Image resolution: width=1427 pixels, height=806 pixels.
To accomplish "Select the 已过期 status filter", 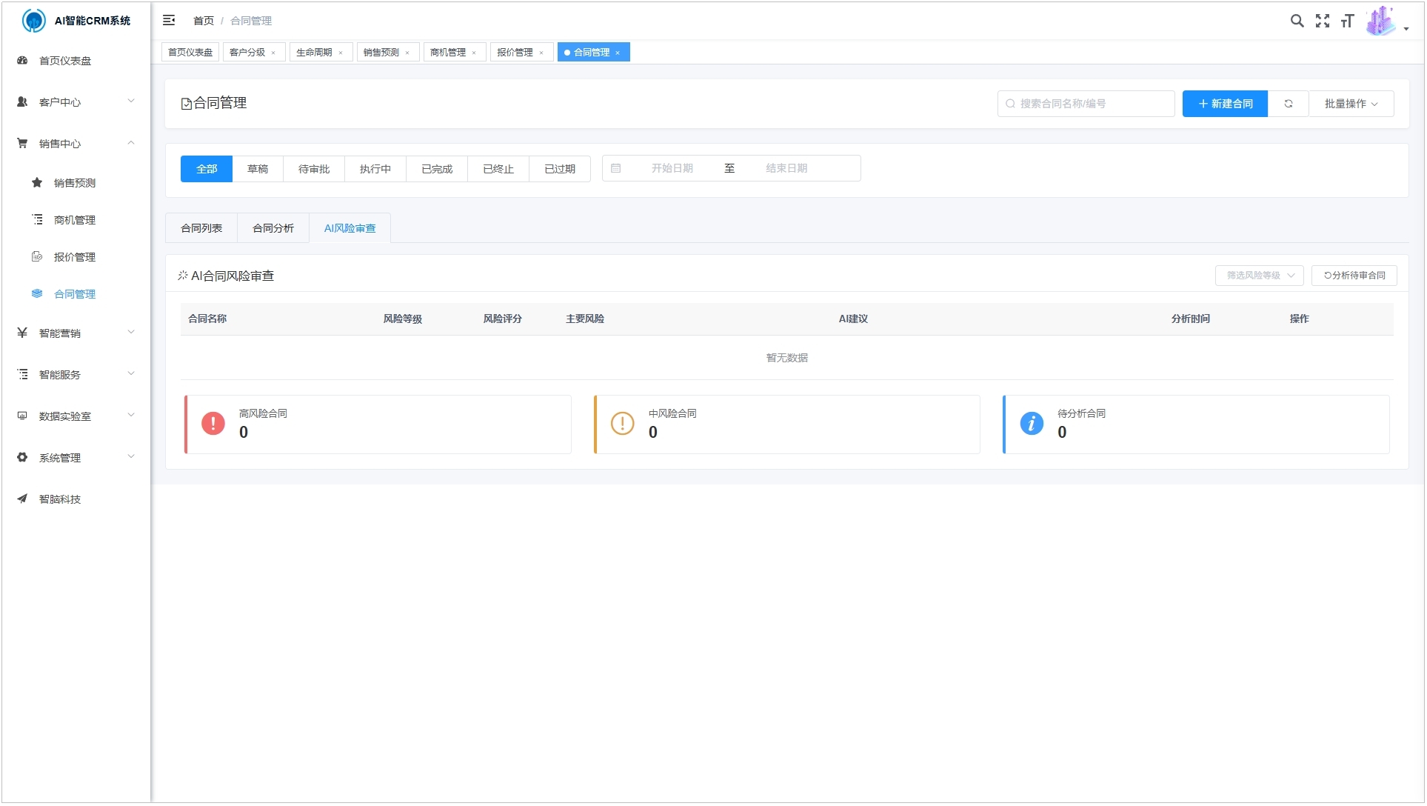I will tap(560, 169).
